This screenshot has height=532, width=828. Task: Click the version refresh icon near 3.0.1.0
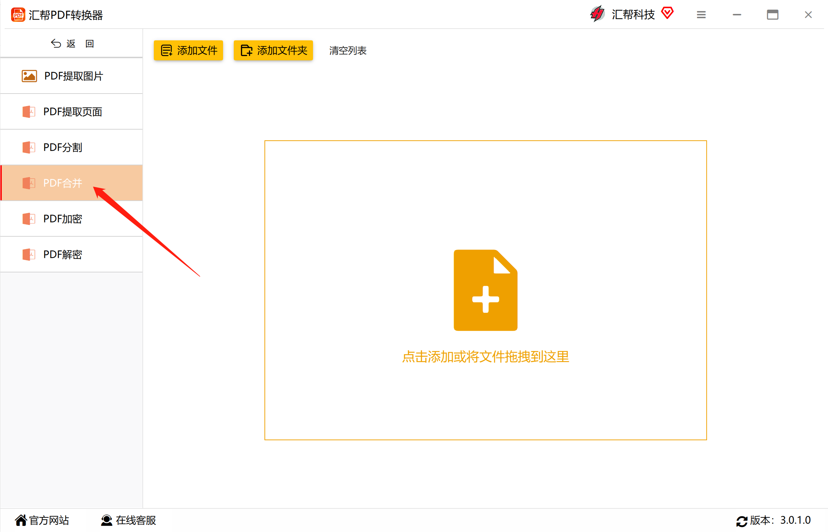(742, 521)
